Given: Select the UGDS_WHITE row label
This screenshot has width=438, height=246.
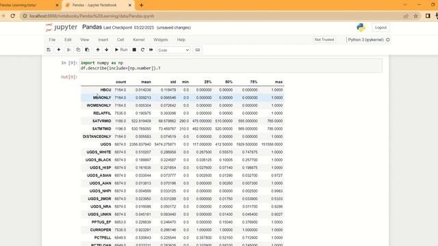Looking at the screenshot, I should [99, 152].
